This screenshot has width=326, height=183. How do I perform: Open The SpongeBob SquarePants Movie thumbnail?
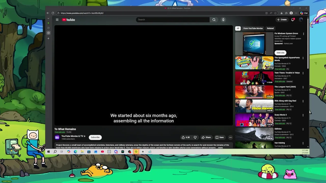pos(254,63)
